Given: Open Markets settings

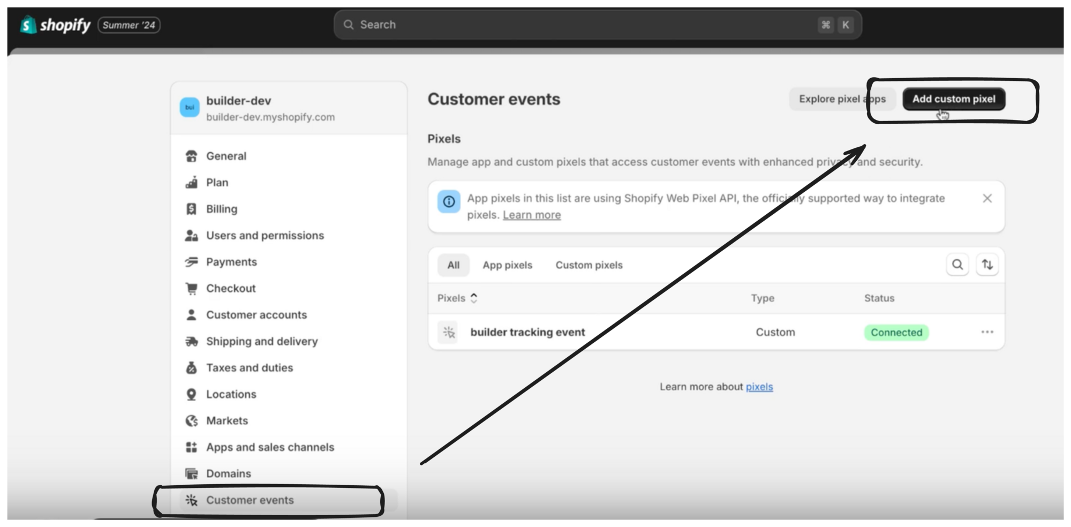Looking at the screenshot, I should pos(227,420).
